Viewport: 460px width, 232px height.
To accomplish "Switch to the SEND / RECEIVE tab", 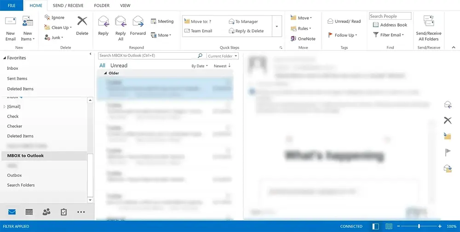I will (x=68, y=6).
